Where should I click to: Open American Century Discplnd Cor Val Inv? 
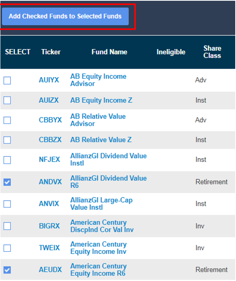[102, 226]
